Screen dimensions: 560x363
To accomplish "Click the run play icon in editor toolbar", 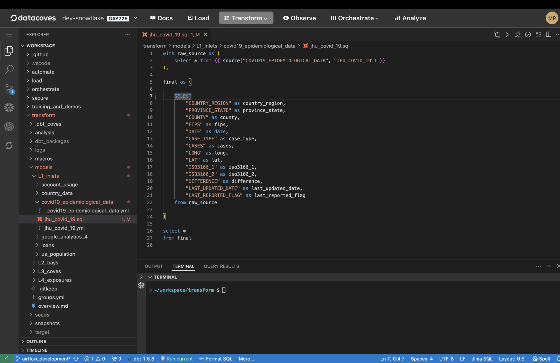I will click(507, 35).
